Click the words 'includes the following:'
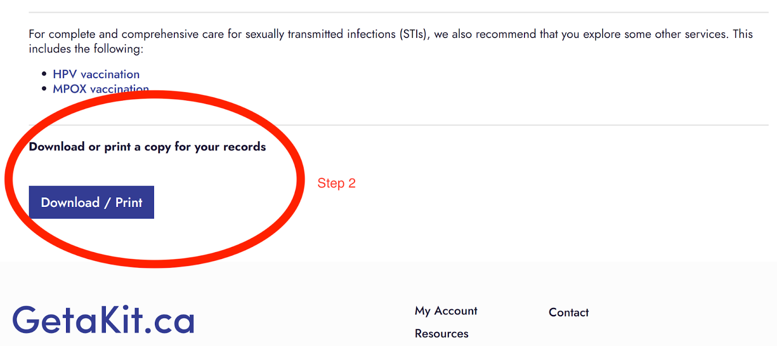 [86, 49]
